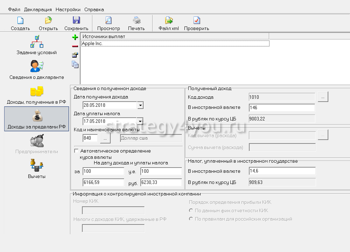This screenshot has height=252, width=350.
Task: Open the Настройки menu
Action: (x=68, y=9)
